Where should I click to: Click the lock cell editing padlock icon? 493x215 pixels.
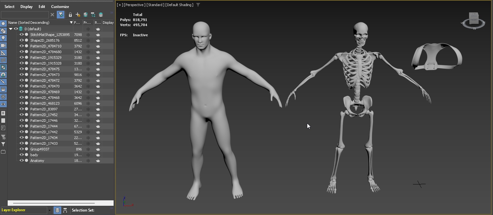[70, 15]
